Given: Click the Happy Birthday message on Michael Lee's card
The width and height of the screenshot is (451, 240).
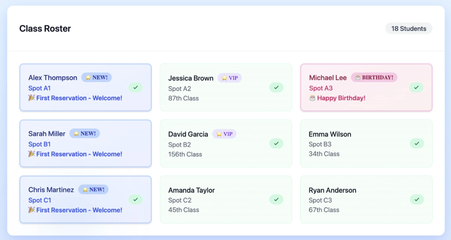Looking at the screenshot, I should [x=337, y=98].
